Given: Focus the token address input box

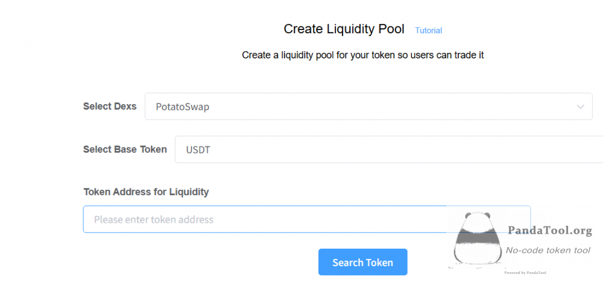Looking at the screenshot, I should point(307,219).
